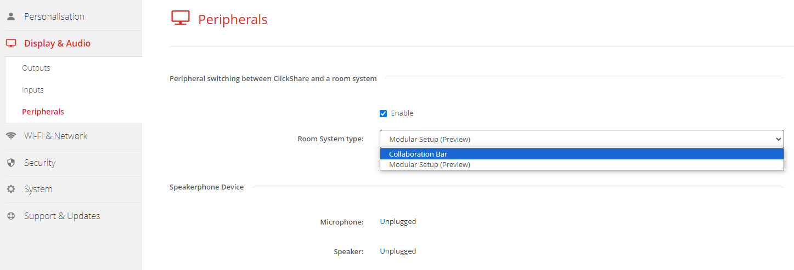Click the Display & Audio monitor icon
The width and height of the screenshot is (794, 270).
(x=11, y=43)
